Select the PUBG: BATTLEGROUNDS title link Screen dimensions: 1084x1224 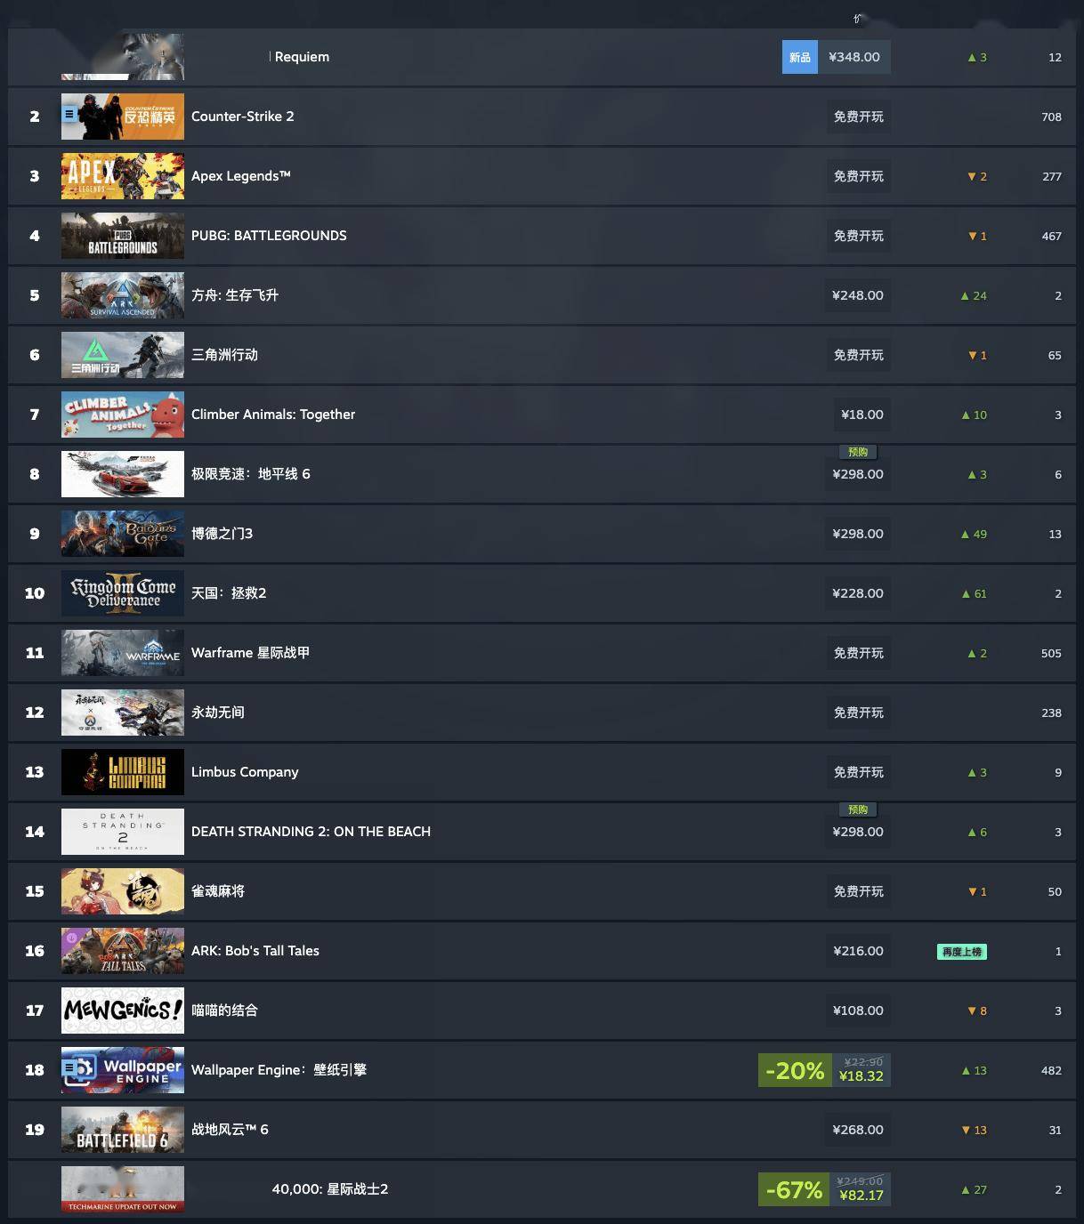tap(269, 236)
